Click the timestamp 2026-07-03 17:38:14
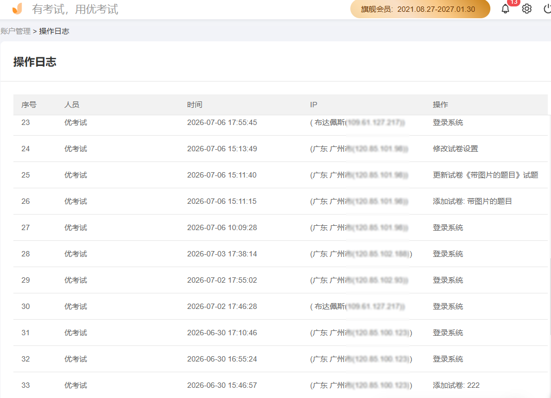Image resolution: width=551 pixels, height=398 pixels. pos(222,254)
